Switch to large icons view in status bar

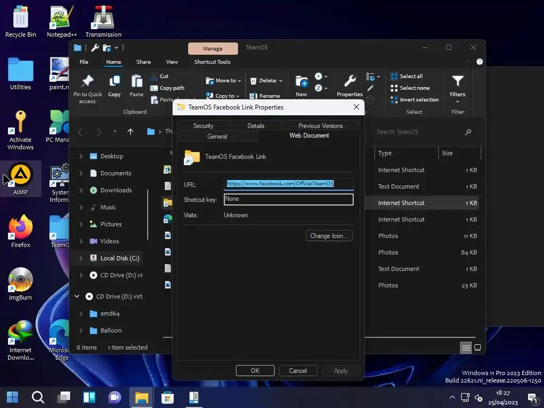tap(478, 347)
